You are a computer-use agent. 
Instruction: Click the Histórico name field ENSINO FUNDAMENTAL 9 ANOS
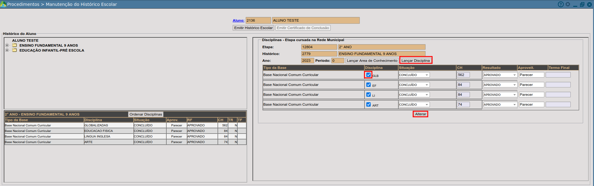382,54
